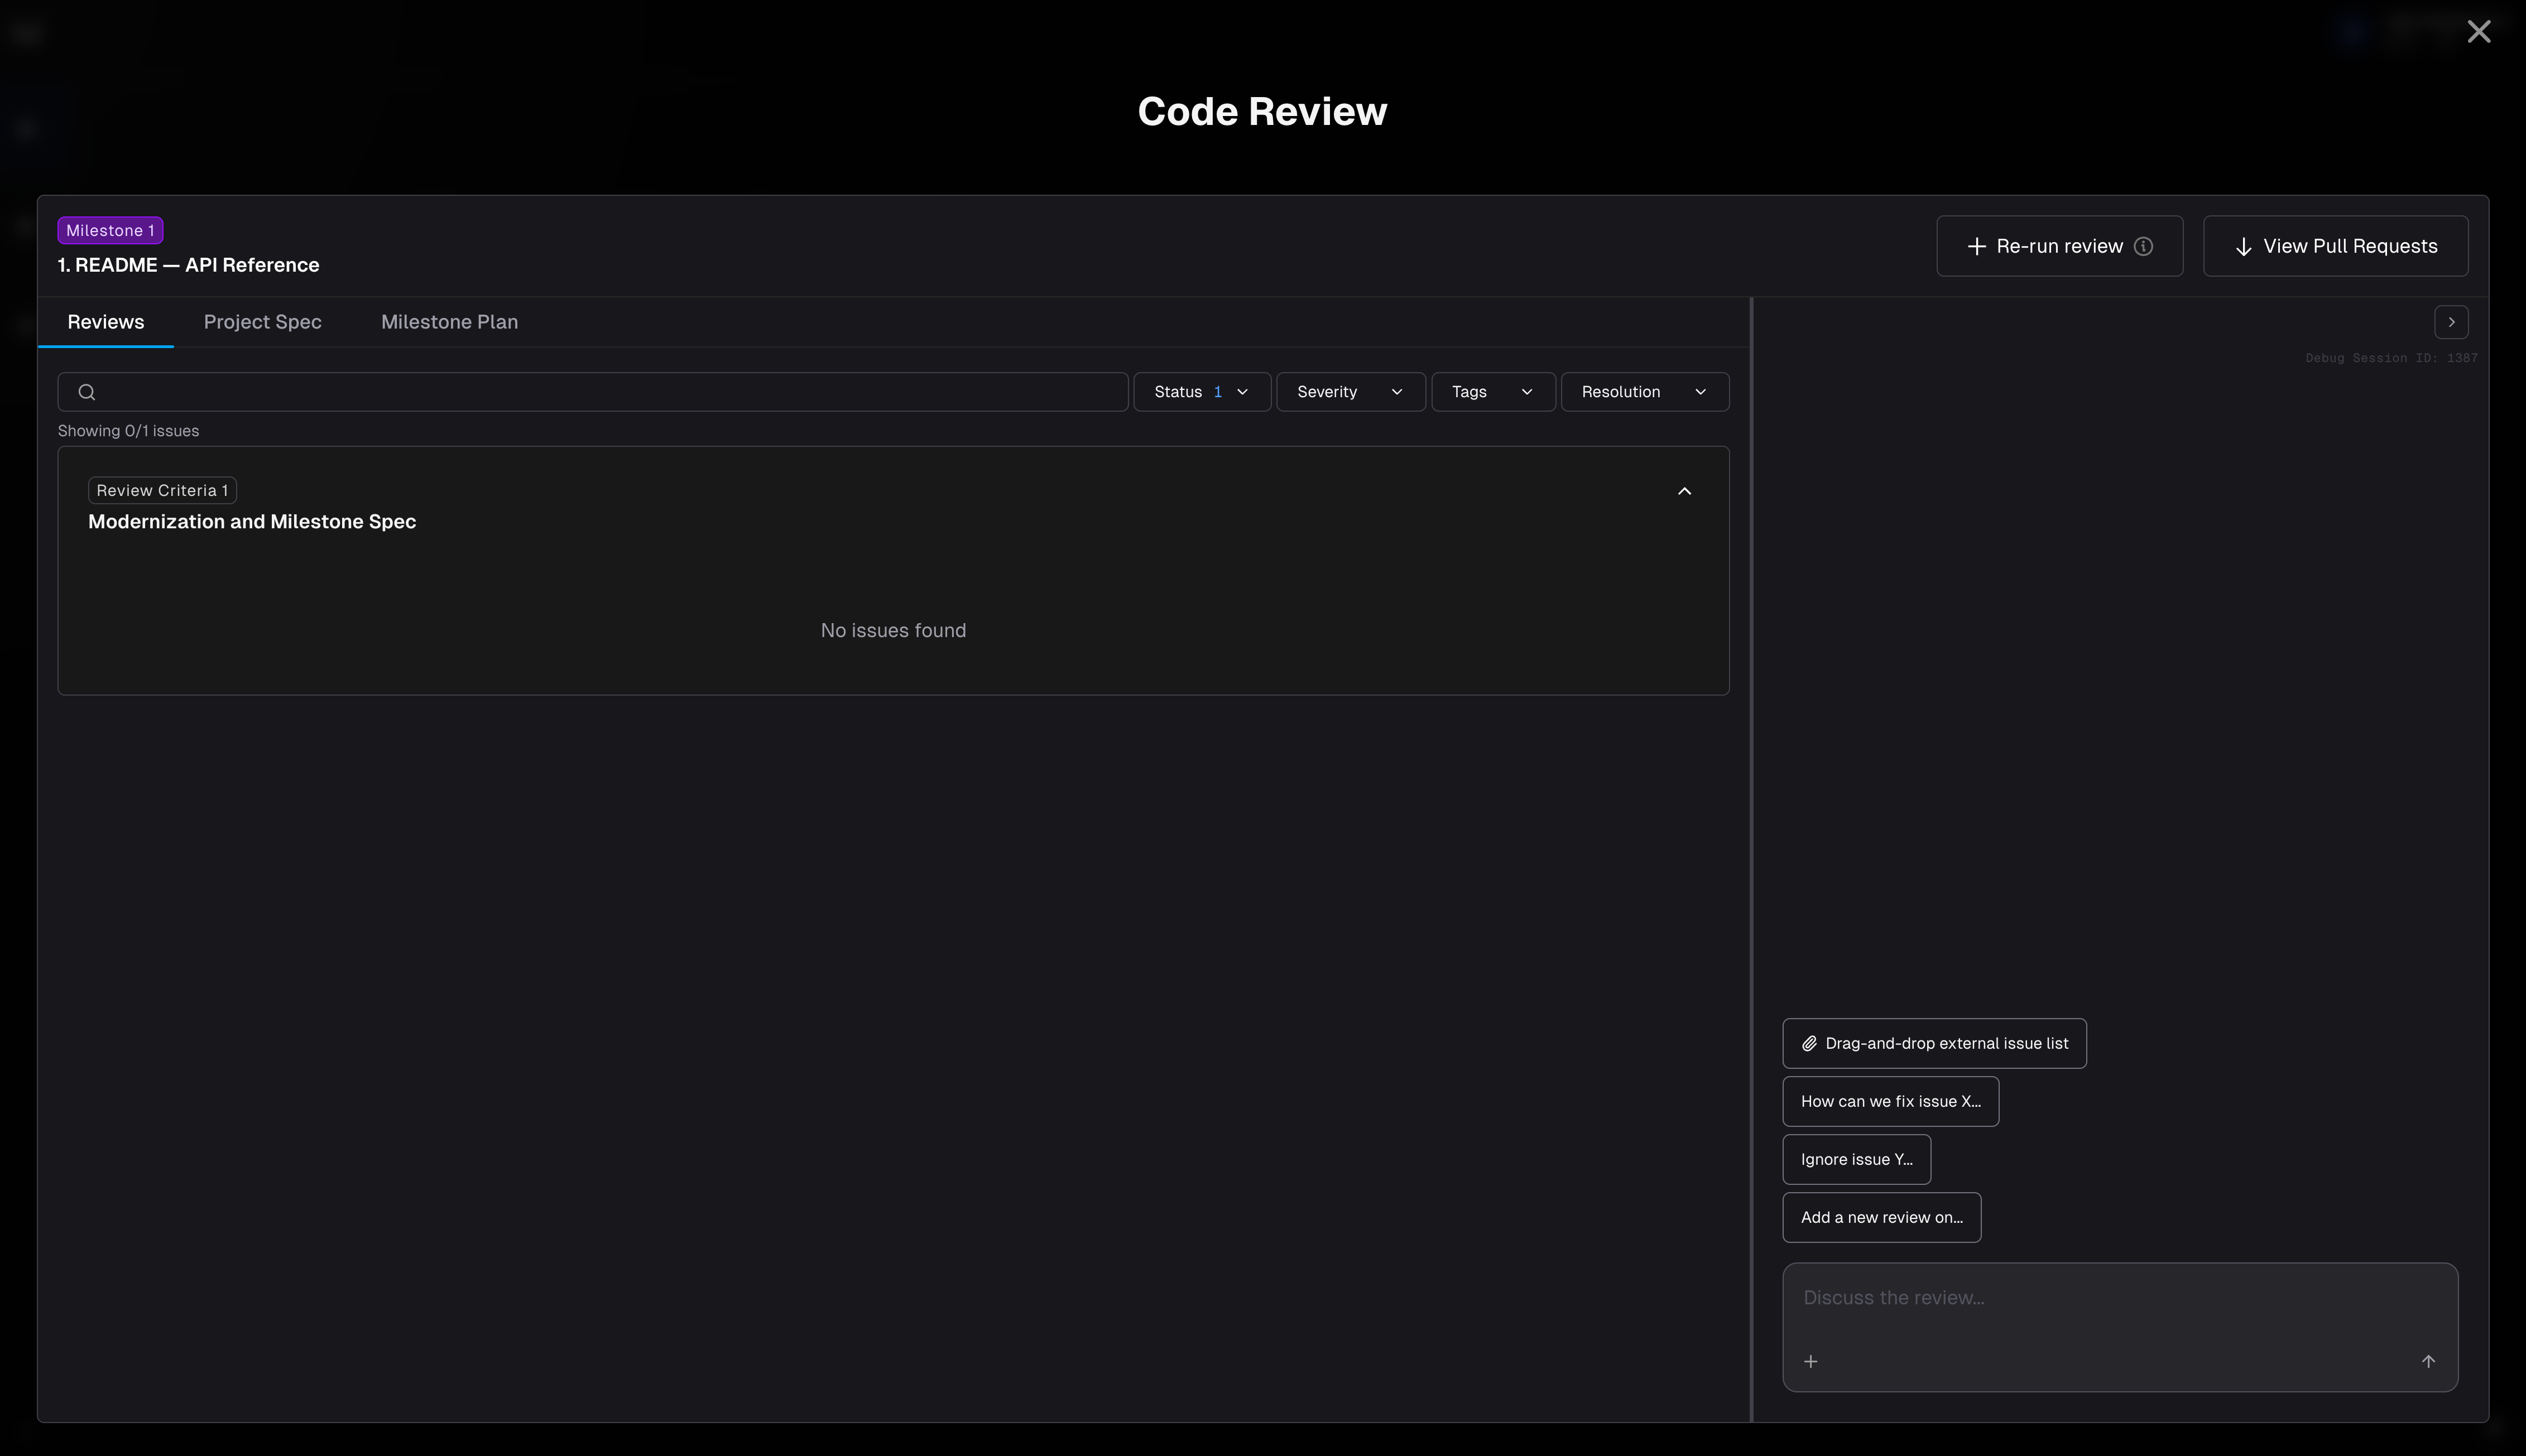
Task: Click the send arrow icon
Action: click(2428, 1362)
